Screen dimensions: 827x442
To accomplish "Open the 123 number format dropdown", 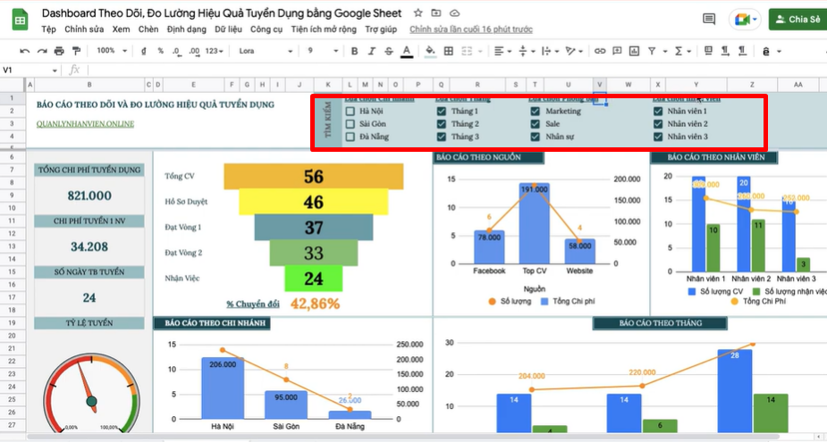I will [x=215, y=51].
